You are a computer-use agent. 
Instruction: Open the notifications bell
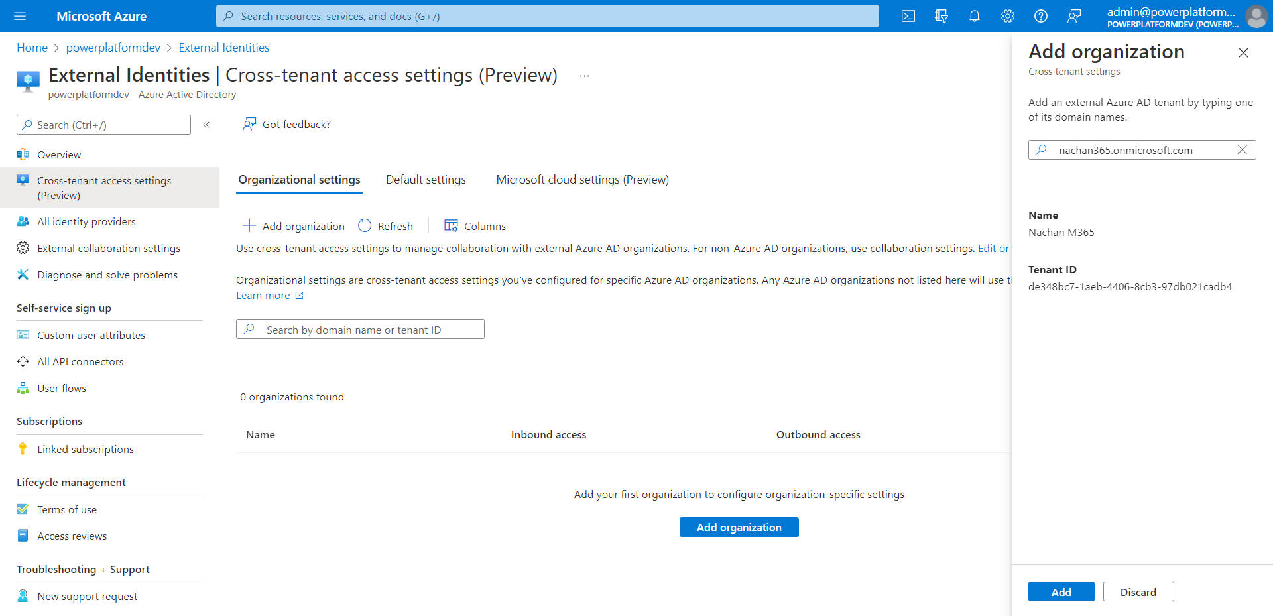975,16
